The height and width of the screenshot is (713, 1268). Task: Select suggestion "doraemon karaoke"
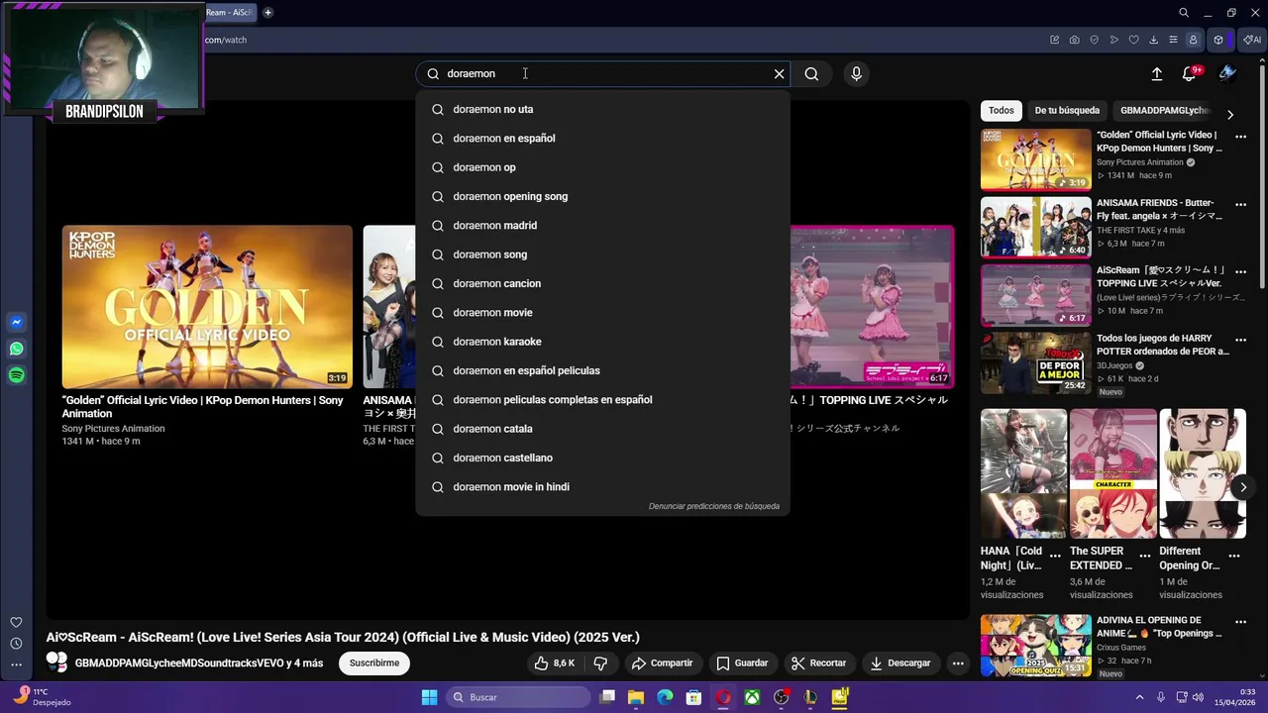(602, 342)
